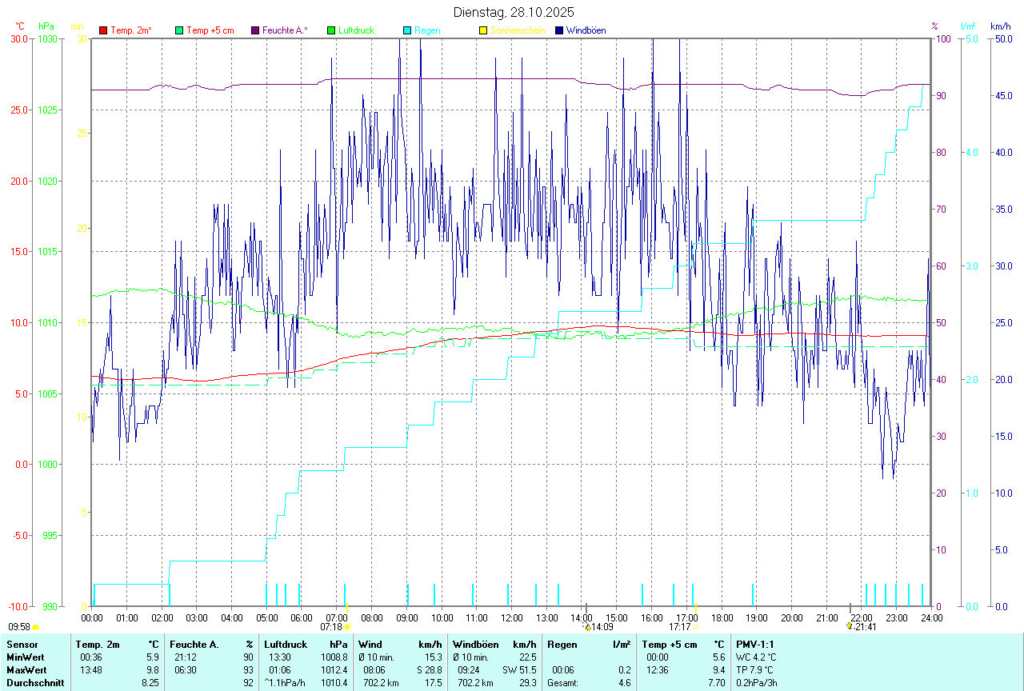Click the red Temp. 2m legend swatch
1024x691 pixels.
click(103, 30)
